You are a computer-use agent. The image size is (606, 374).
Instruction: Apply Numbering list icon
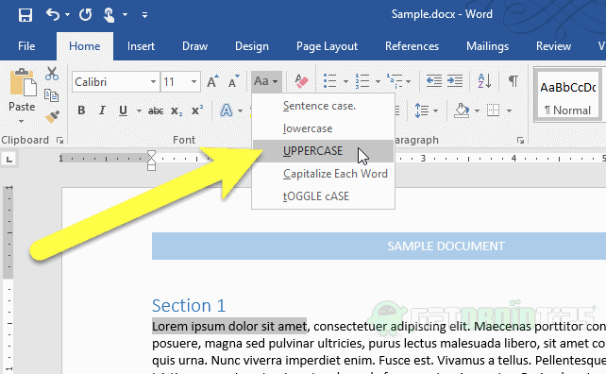[362, 81]
